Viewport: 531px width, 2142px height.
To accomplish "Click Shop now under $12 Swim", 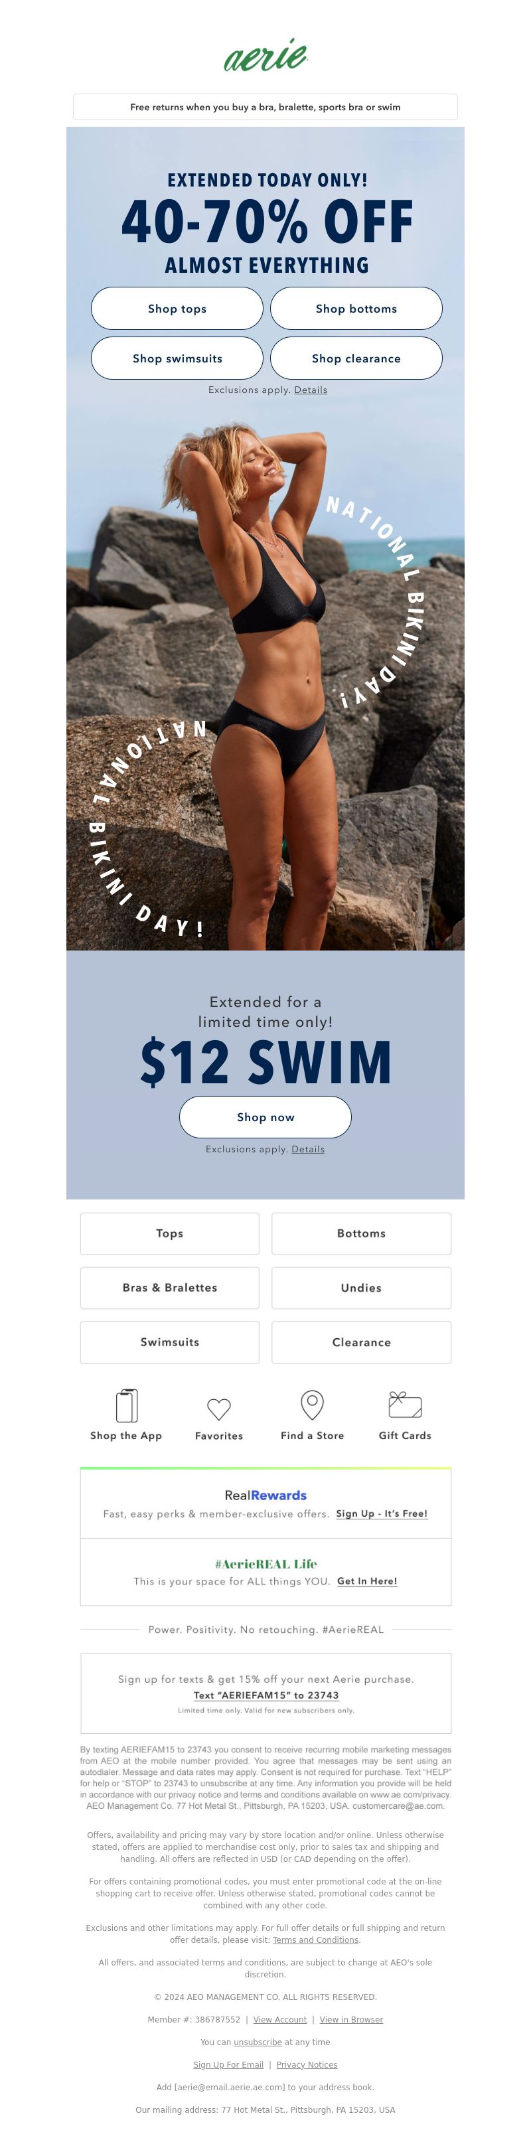I will [x=265, y=1116].
